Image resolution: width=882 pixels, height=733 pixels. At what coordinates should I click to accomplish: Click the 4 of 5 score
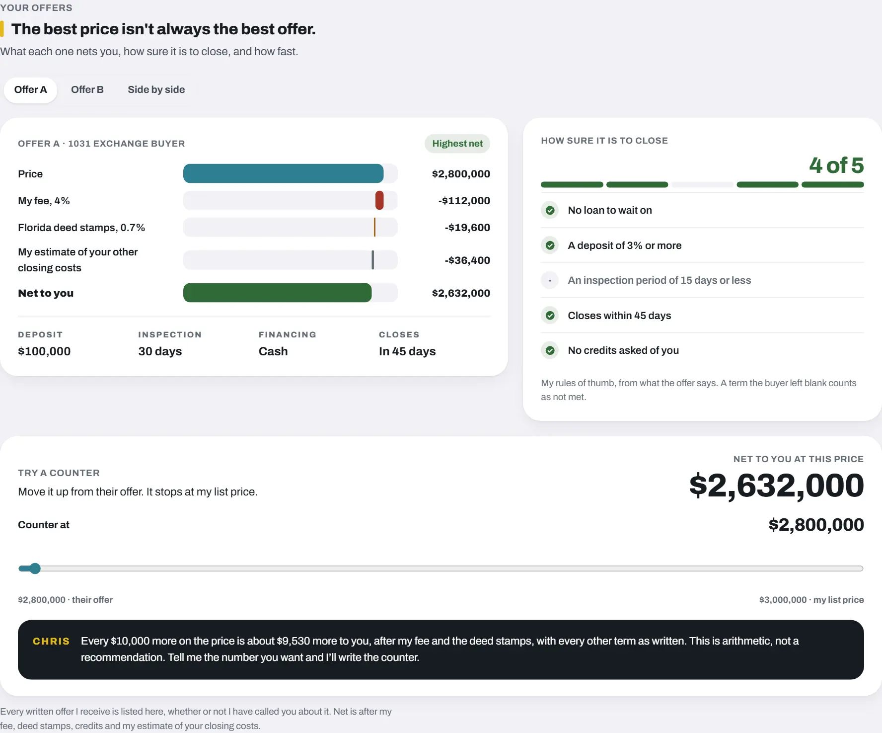pyautogui.click(x=836, y=165)
